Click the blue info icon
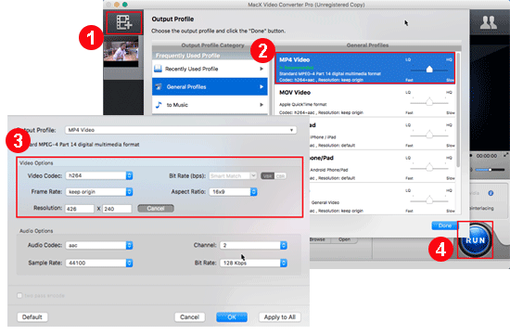Screen dimensions: 510x335 point(491,193)
